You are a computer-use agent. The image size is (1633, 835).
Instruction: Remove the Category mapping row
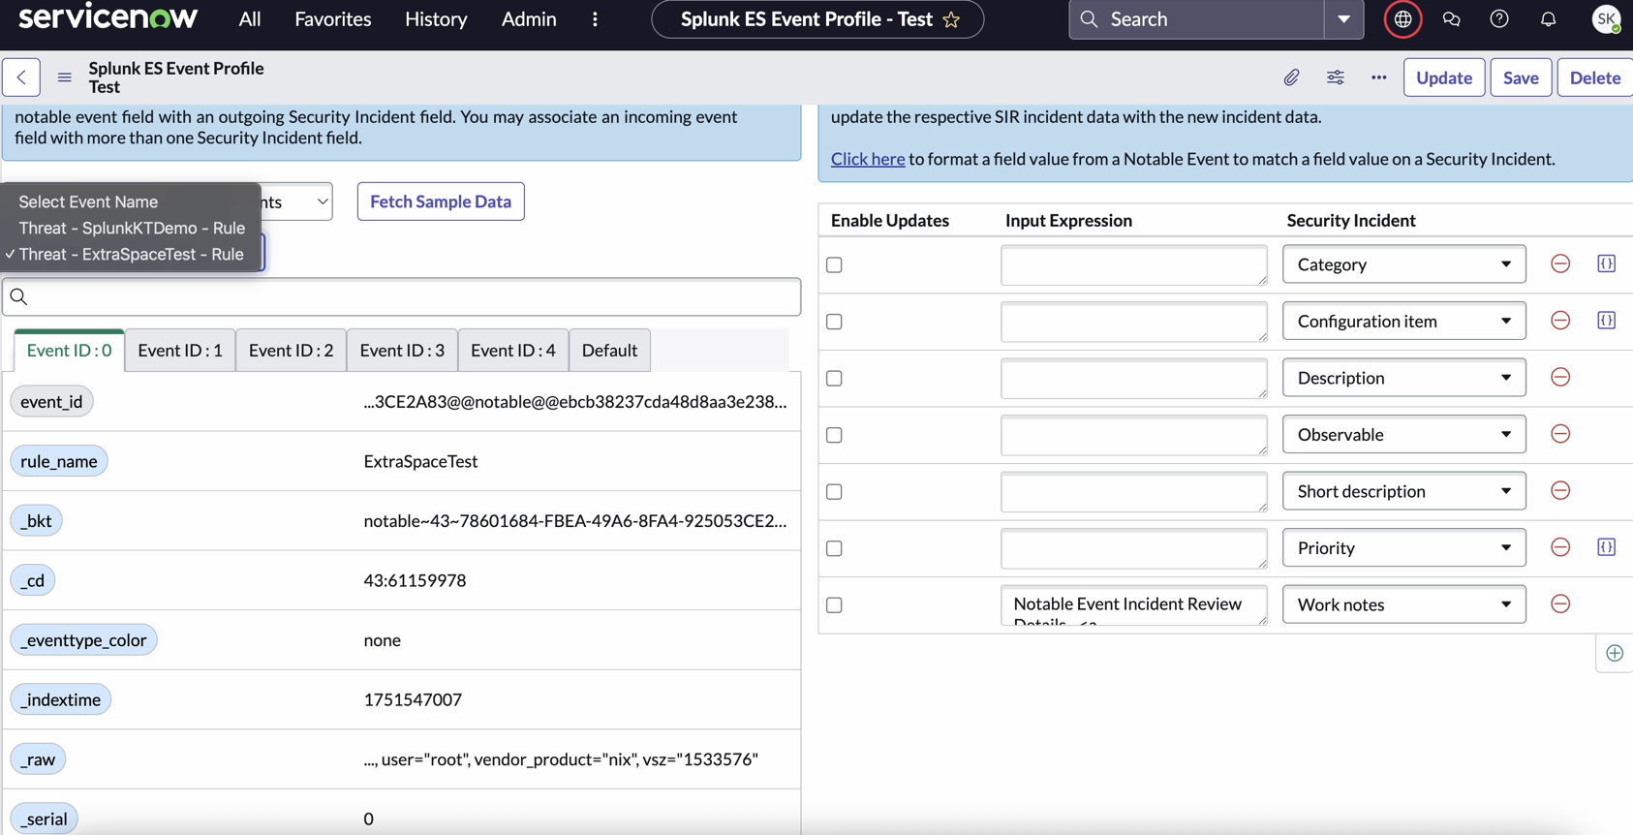pos(1560,263)
